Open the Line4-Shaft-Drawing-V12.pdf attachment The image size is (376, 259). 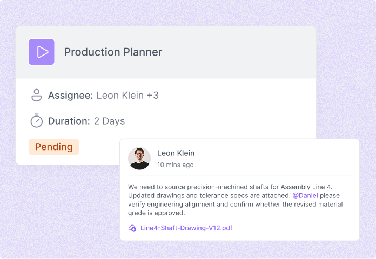pos(186,228)
